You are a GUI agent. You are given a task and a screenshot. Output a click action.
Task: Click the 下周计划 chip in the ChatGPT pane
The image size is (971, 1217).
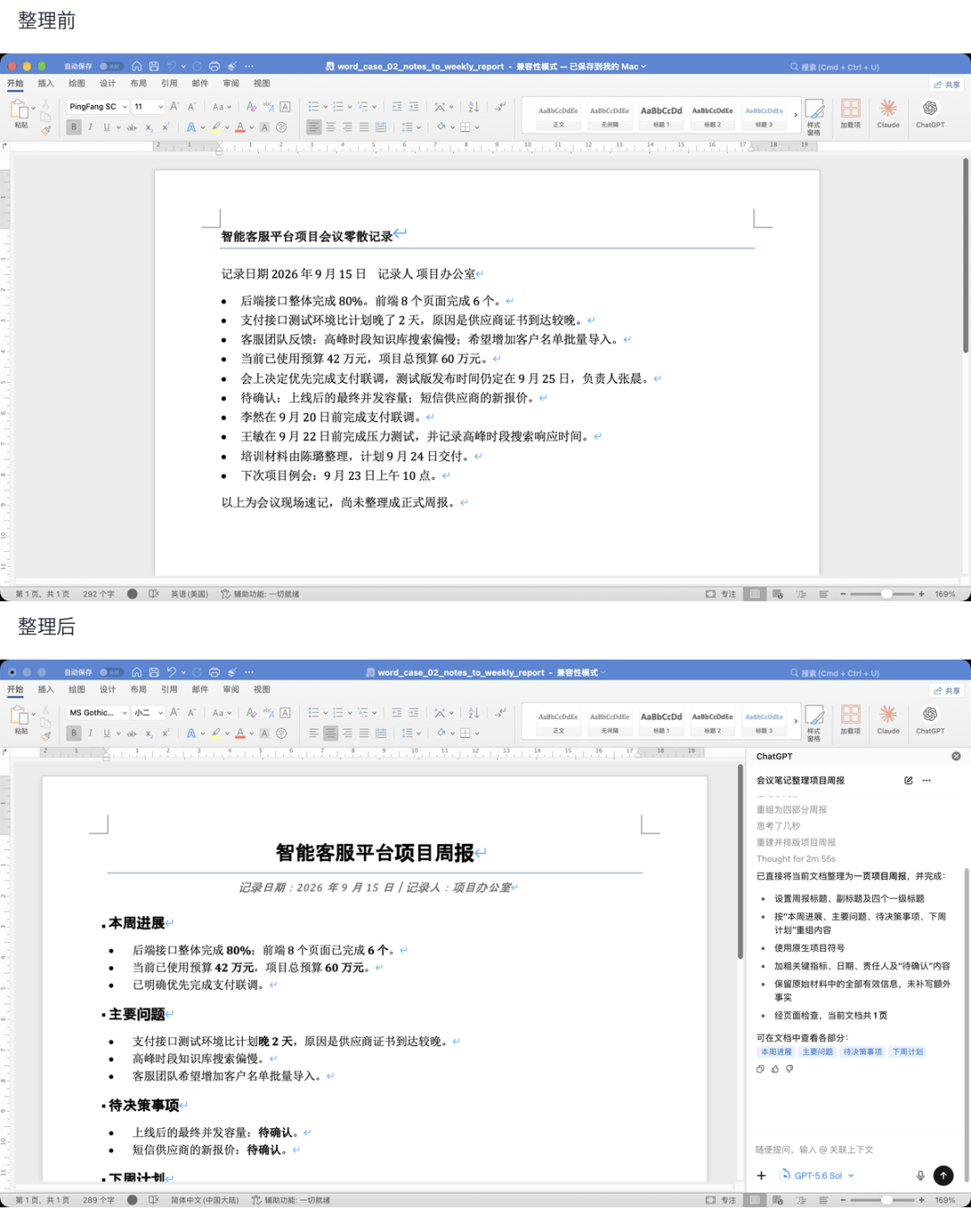(x=907, y=1052)
